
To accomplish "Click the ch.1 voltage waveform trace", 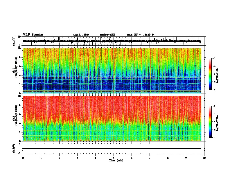I will [112, 41].
